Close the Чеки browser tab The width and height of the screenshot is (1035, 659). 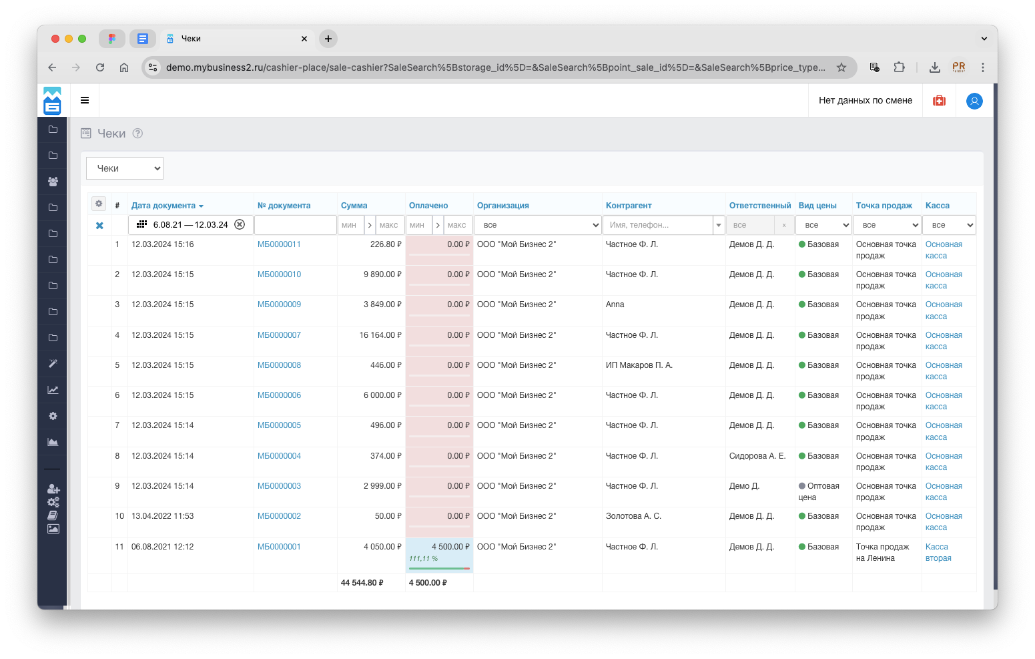pos(304,39)
